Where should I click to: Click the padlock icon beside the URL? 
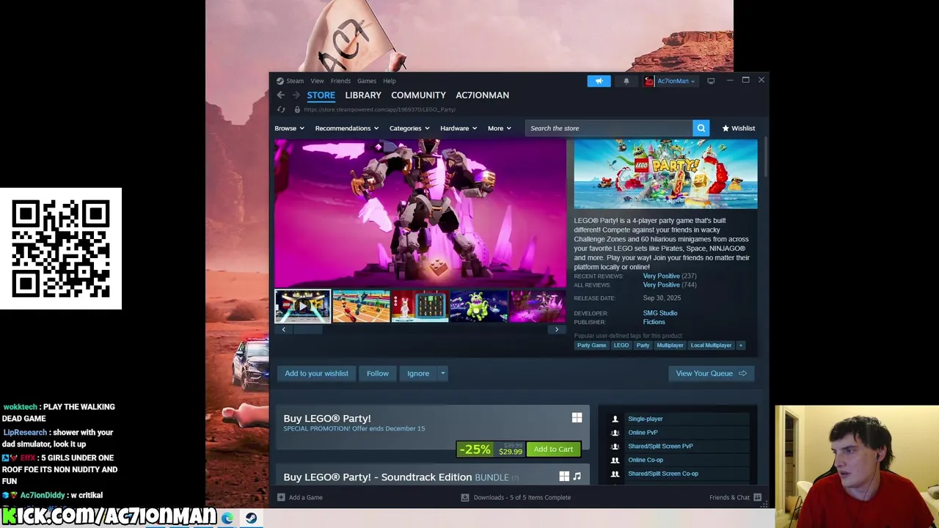tap(297, 110)
